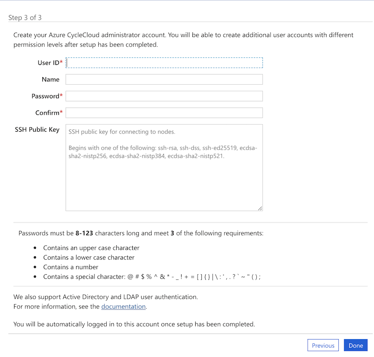Click inside the SSH Public Key textarea
374x357 pixels.
coord(164,179)
